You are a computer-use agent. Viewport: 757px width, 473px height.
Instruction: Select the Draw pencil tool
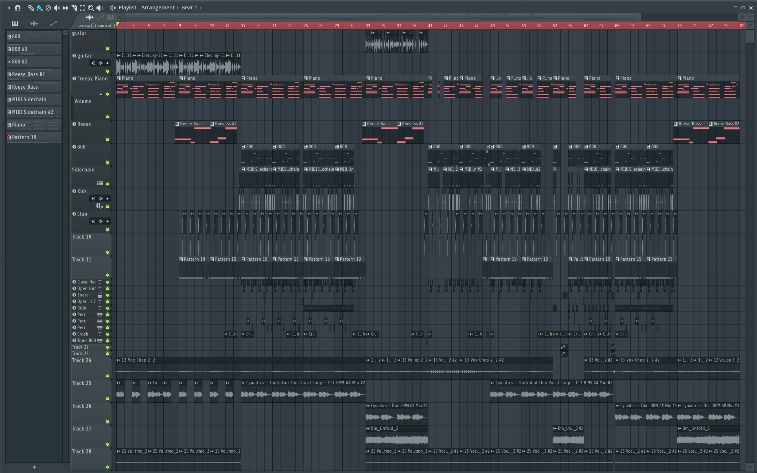tap(31, 8)
